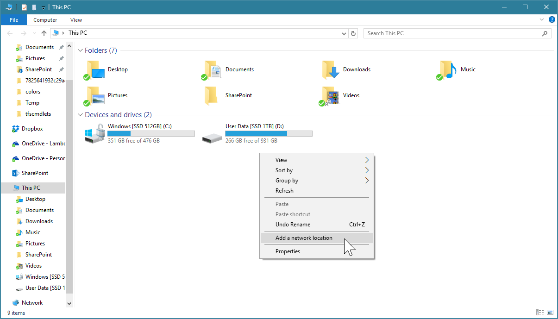This screenshot has width=558, height=319.
Task: Expand the Sort by submenu
Action: tap(367, 170)
